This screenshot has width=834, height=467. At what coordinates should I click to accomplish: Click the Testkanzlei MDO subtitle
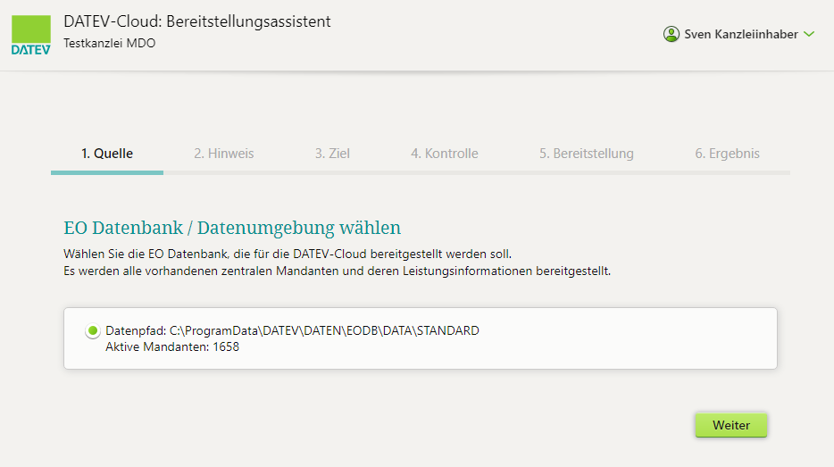click(x=110, y=43)
